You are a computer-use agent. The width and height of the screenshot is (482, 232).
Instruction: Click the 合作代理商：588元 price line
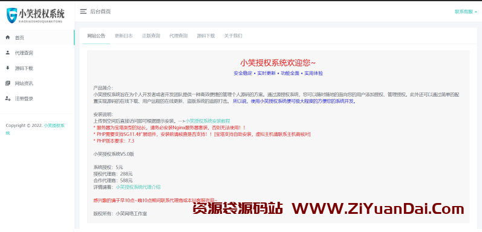[x=113, y=181]
